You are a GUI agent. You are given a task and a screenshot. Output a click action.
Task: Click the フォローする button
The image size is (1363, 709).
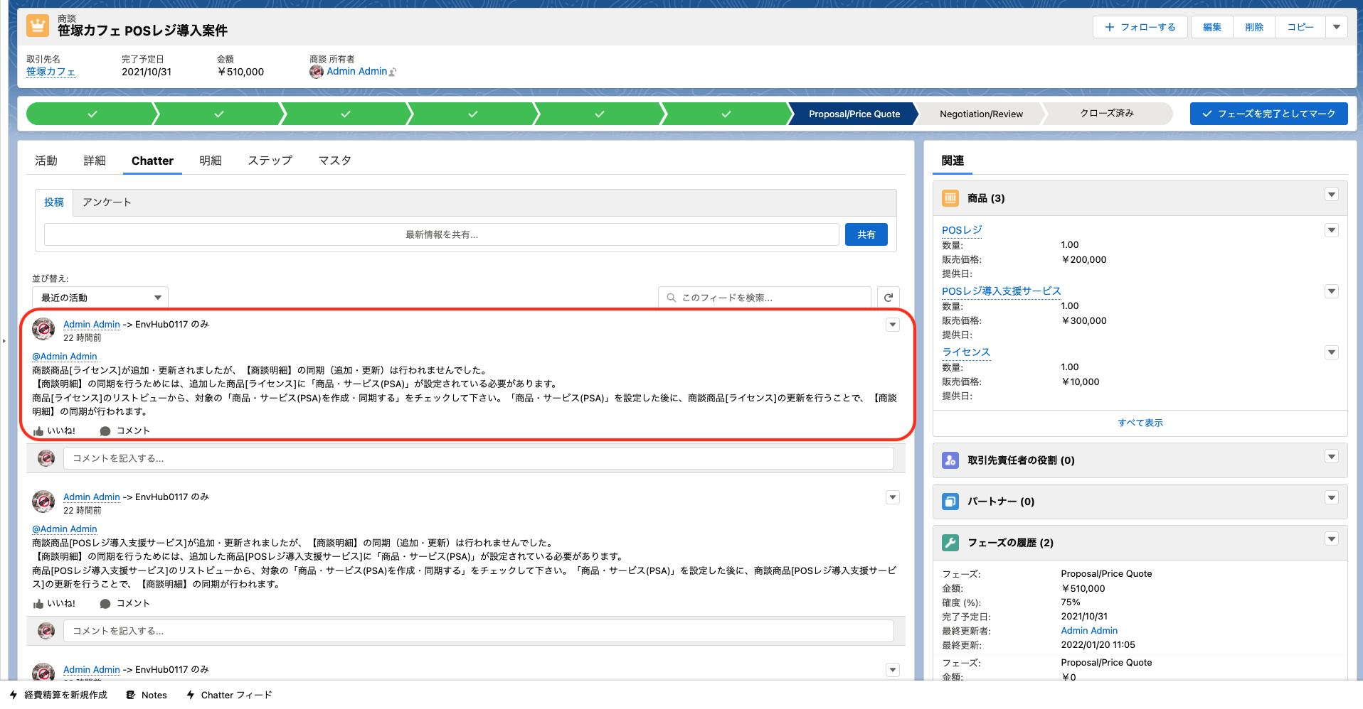tap(1140, 27)
